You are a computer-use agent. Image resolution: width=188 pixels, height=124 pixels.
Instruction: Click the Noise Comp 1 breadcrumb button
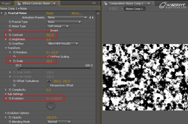pos(134,9)
